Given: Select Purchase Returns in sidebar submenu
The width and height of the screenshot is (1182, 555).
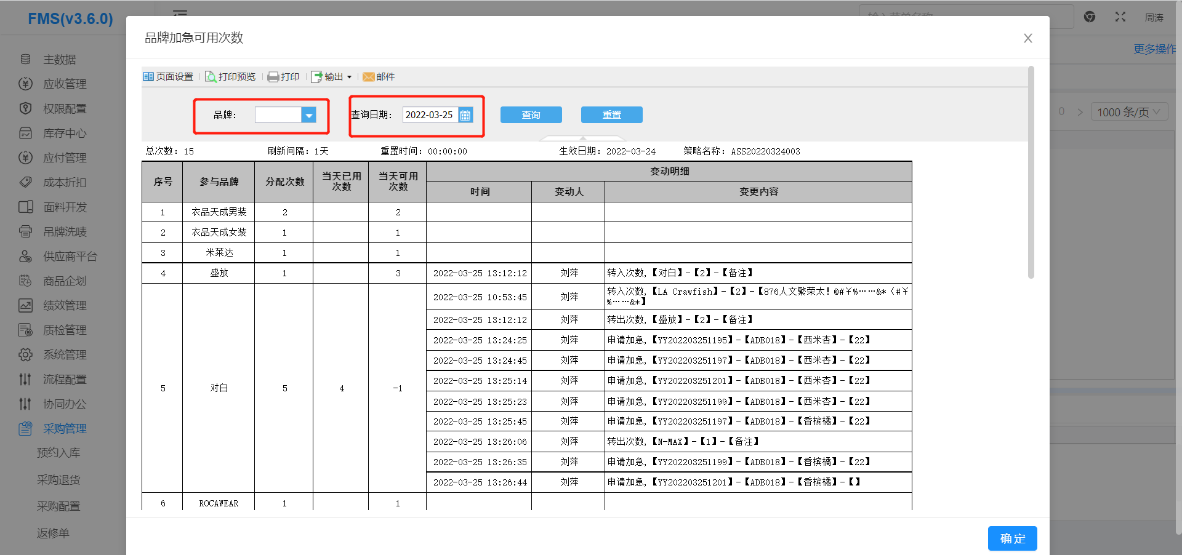Looking at the screenshot, I should (x=58, y=480).
